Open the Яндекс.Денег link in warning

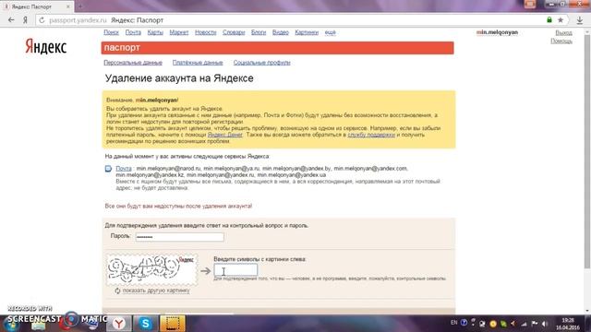pyautogui.click(x=225, y=135)
